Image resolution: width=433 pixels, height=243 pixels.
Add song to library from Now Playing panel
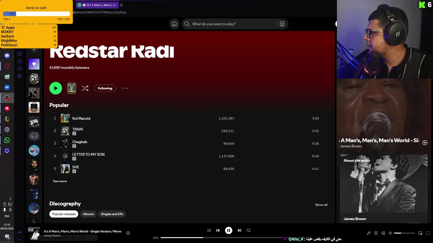[x=425, y=143]
